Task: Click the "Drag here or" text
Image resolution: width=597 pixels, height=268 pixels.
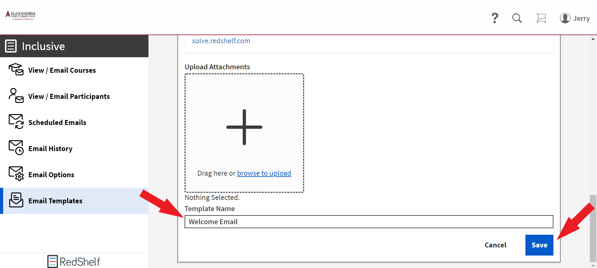Action: click(216, 173)
